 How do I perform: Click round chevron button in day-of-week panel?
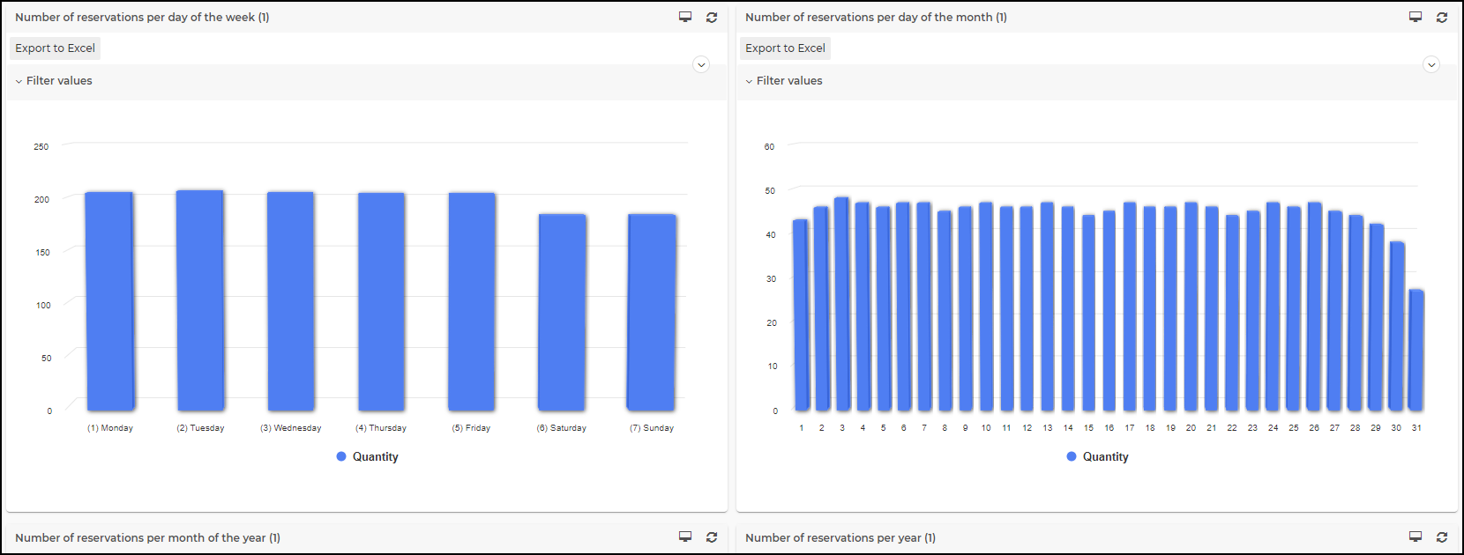[701, 64]
